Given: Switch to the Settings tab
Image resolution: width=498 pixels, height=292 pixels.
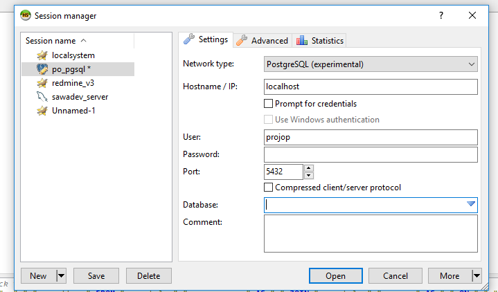Looking at the screenshot, I should click(206, 39).
